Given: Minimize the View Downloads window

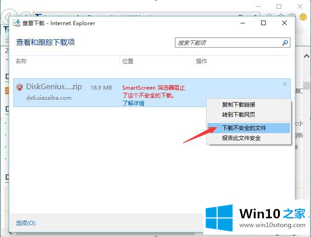Looking at the screenshot, I should point(243,23).
